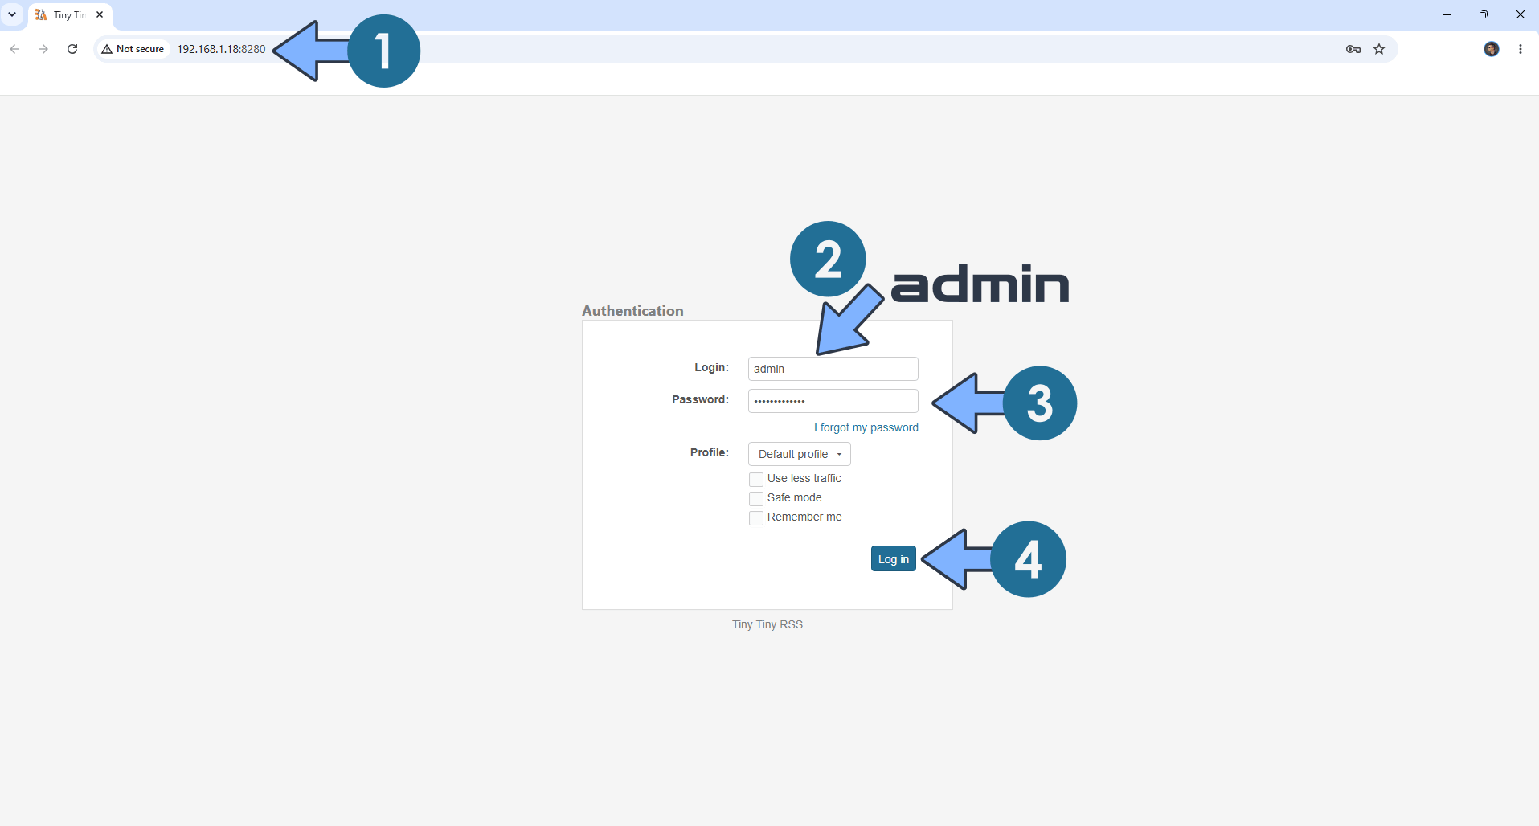
Task: Open the Not secure site info badge
Action: pos(133,49)
